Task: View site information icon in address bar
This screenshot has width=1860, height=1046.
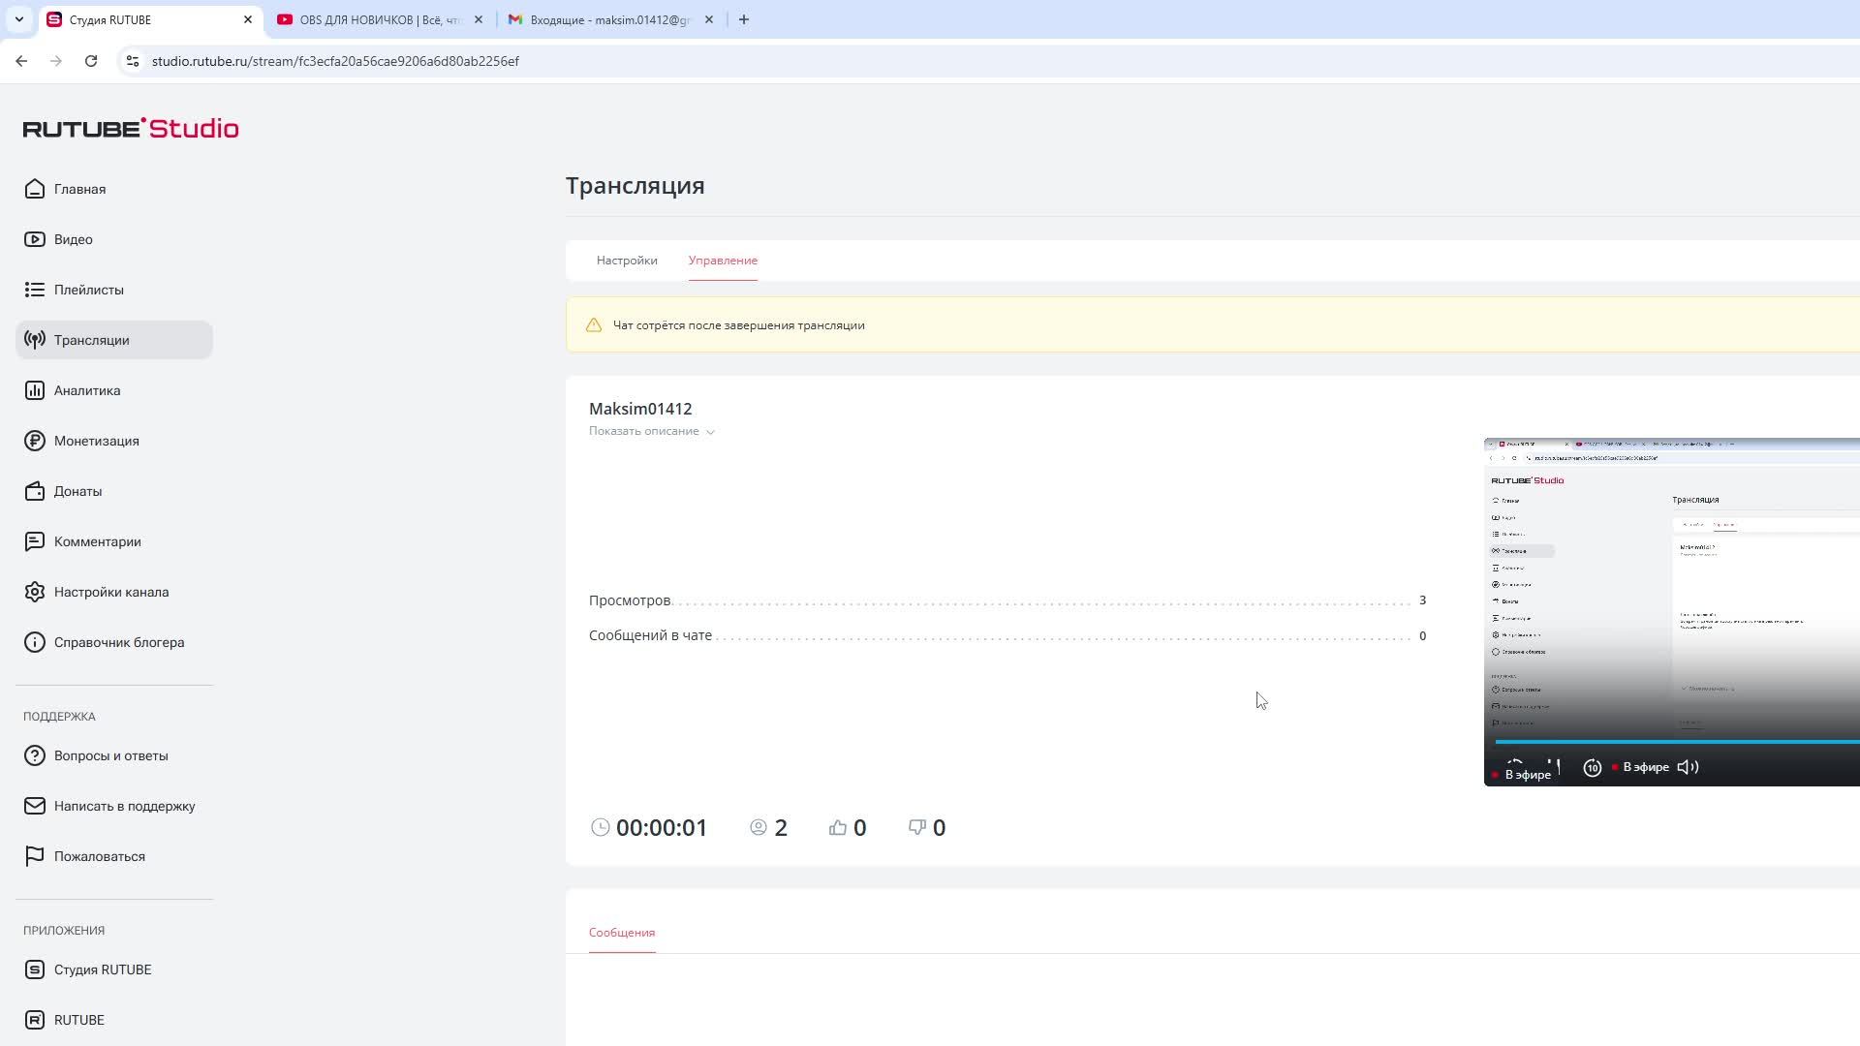Action: [x=133, y=61]
